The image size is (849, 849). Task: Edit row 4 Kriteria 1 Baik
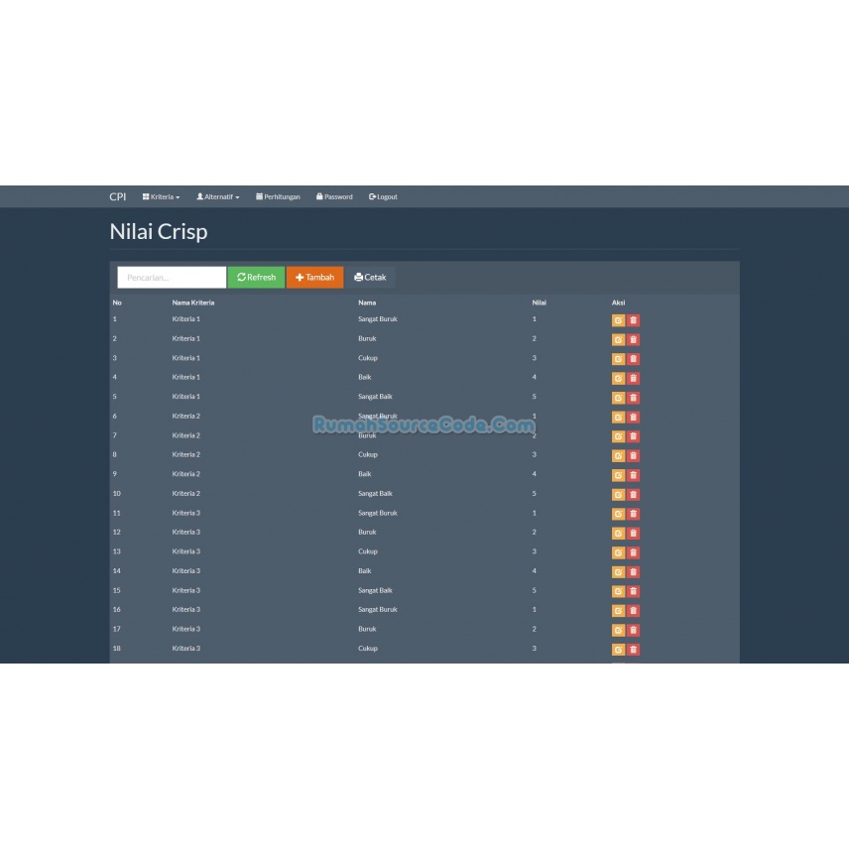(618, 379)
